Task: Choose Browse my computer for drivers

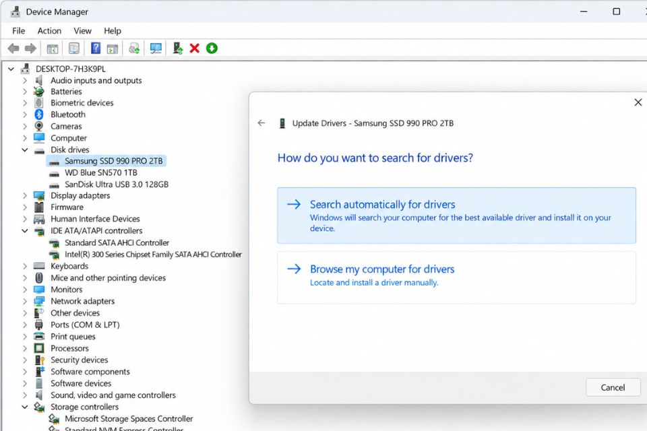Action: [x=456, y=277]
